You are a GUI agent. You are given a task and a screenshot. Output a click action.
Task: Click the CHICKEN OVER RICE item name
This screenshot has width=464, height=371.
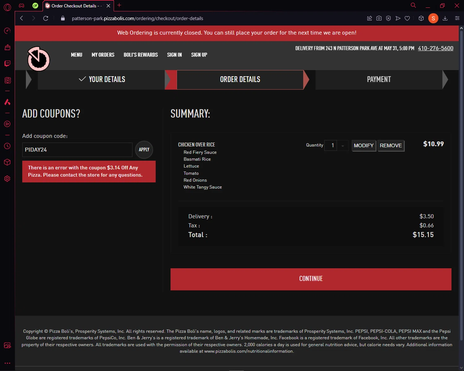point(196,145)
